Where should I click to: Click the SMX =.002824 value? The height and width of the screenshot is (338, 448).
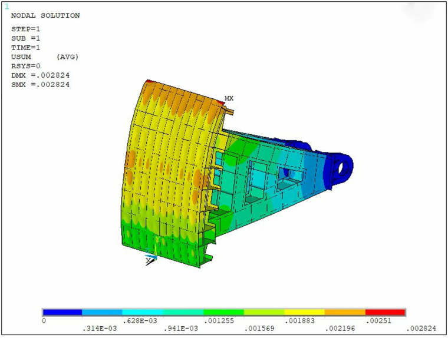pos(40,85)
